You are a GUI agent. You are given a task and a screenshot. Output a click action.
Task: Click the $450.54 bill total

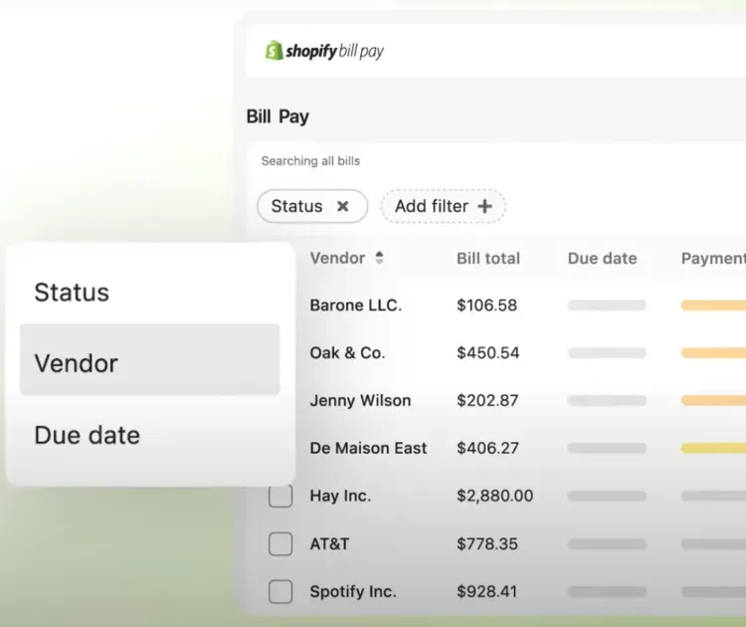[x=487, y=352]
